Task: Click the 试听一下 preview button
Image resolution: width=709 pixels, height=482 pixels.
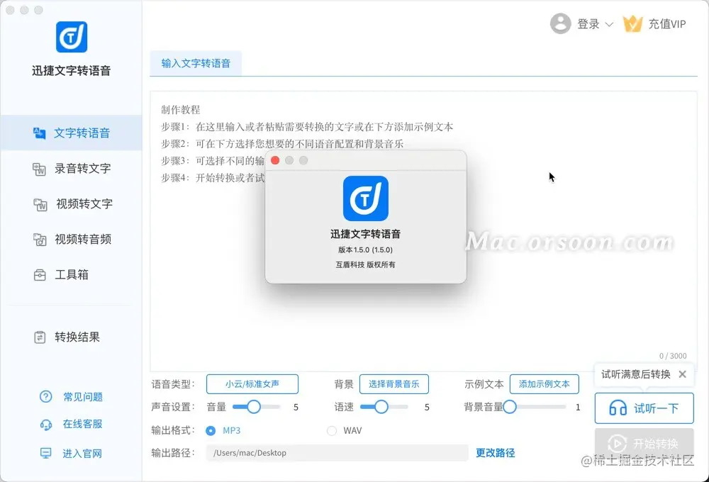Action: (644, 408)
